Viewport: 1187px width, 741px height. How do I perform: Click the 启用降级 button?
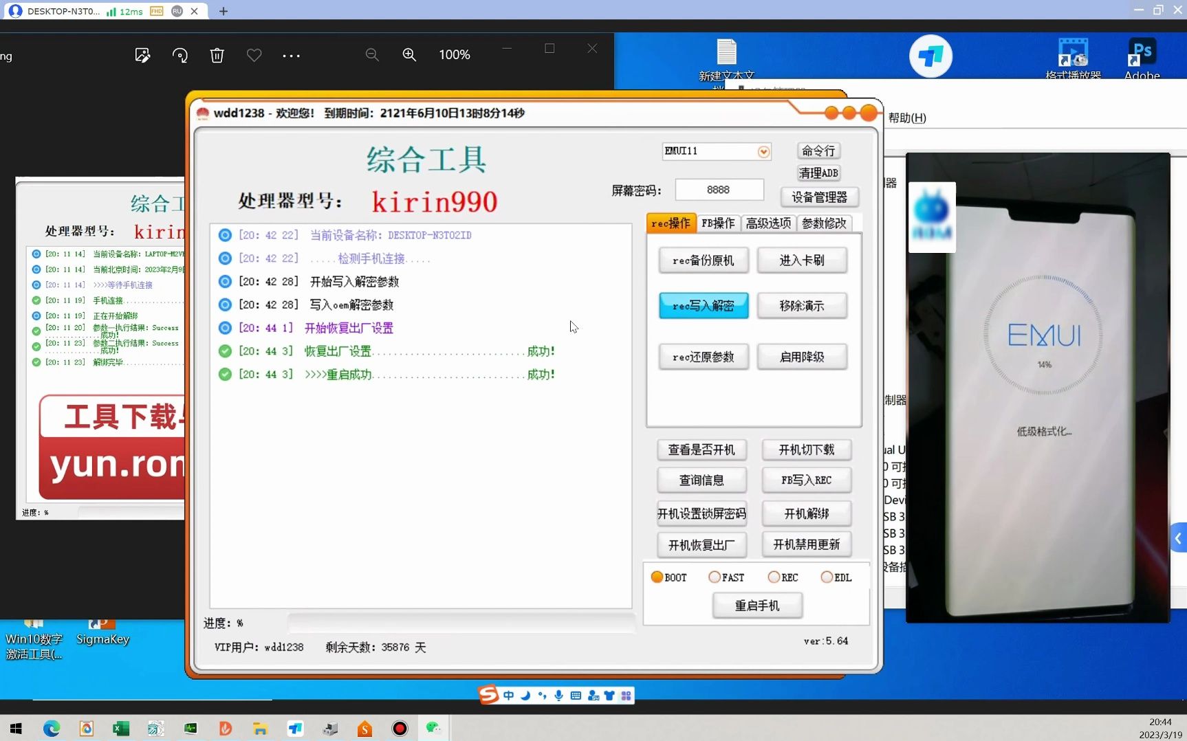pyautogui.click(x=802, y=357)
